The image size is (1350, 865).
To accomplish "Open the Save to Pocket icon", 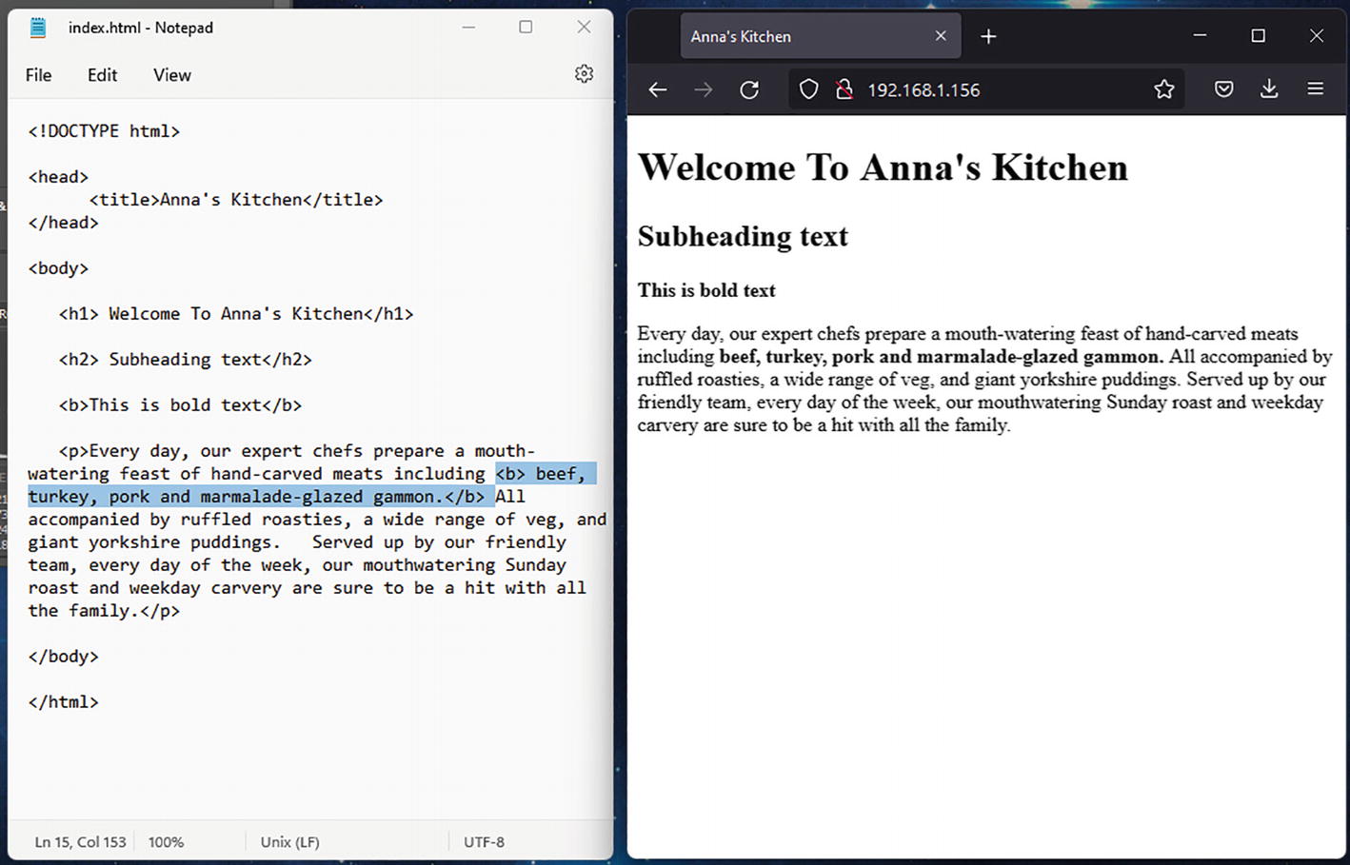I will tap(1224, 89).
